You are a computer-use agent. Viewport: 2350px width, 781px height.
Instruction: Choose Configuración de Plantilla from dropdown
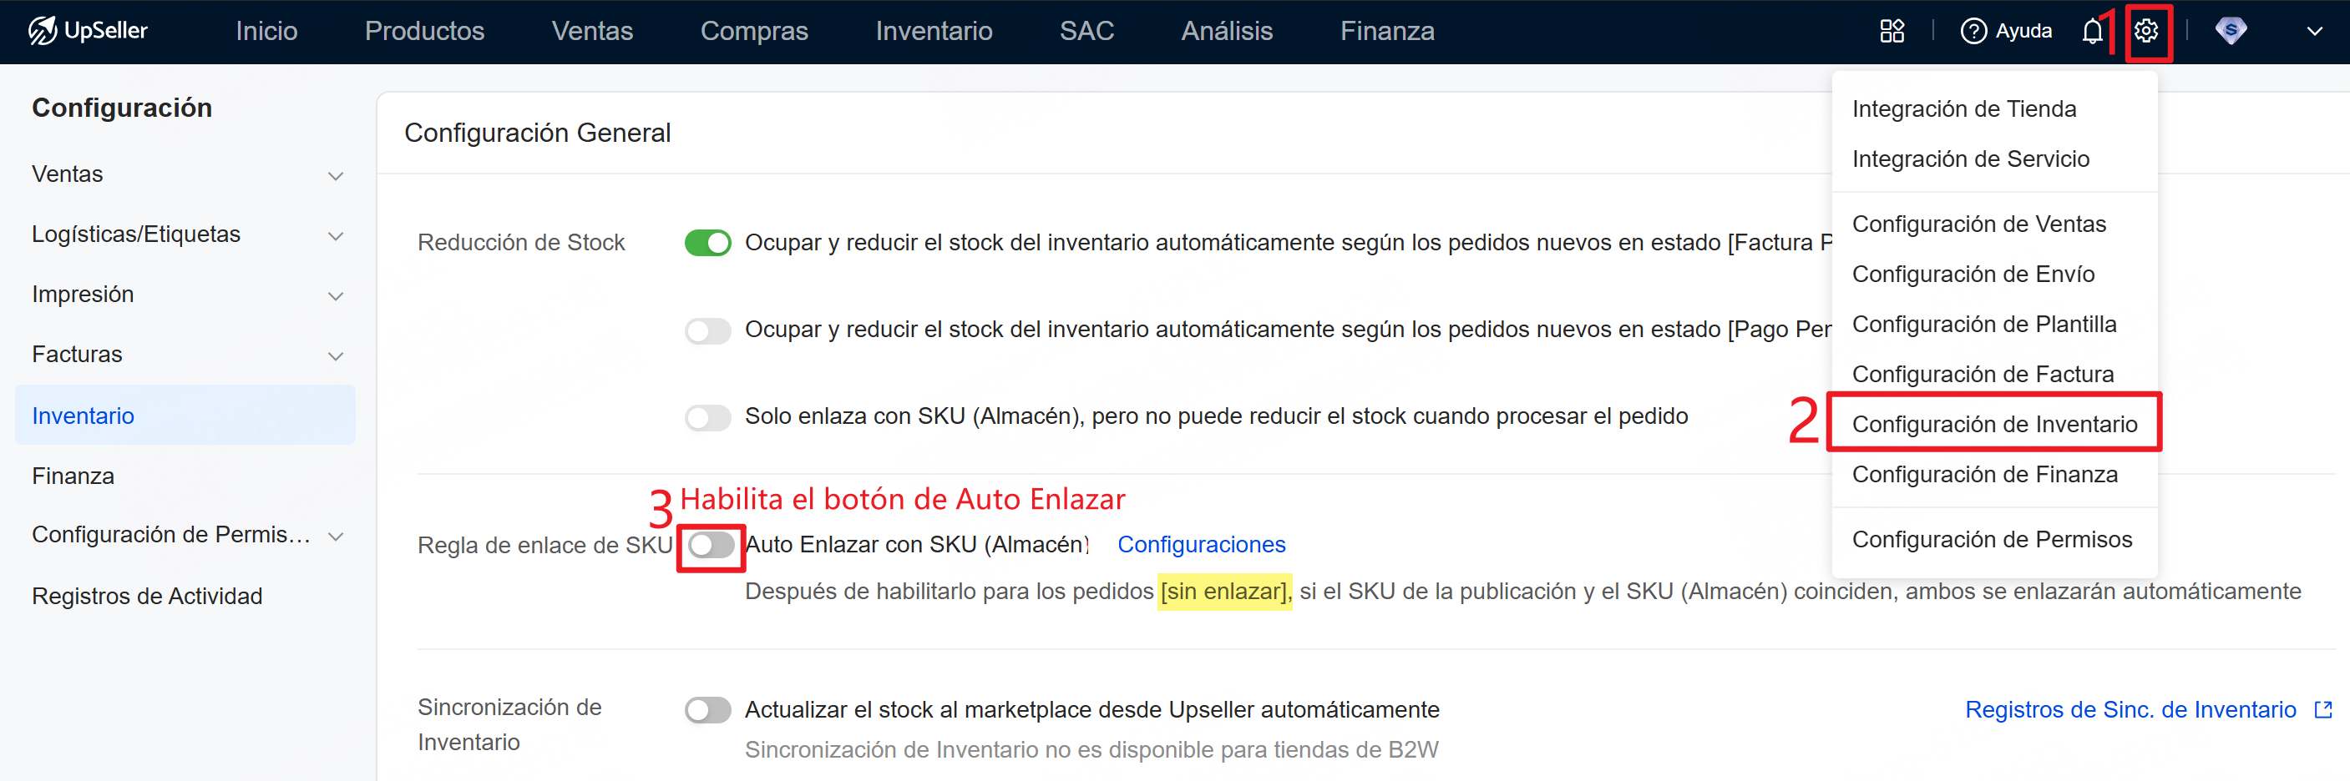tap(1983, 325)
